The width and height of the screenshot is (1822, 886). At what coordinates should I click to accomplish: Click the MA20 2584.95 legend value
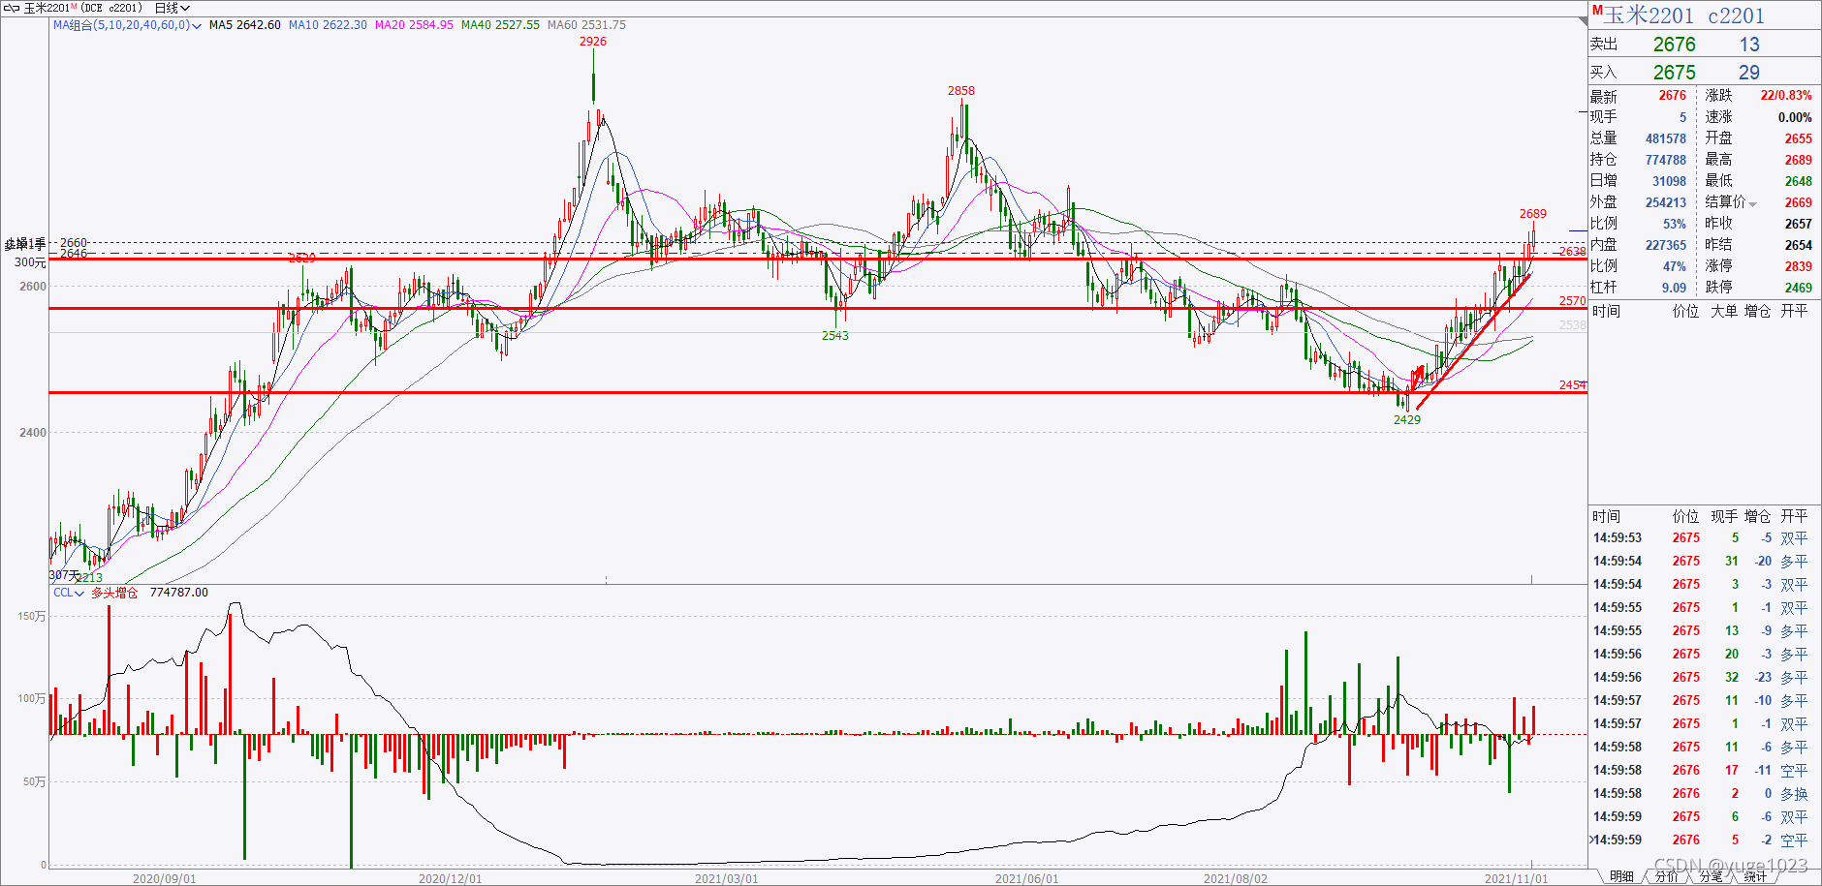tap(414, 25)
